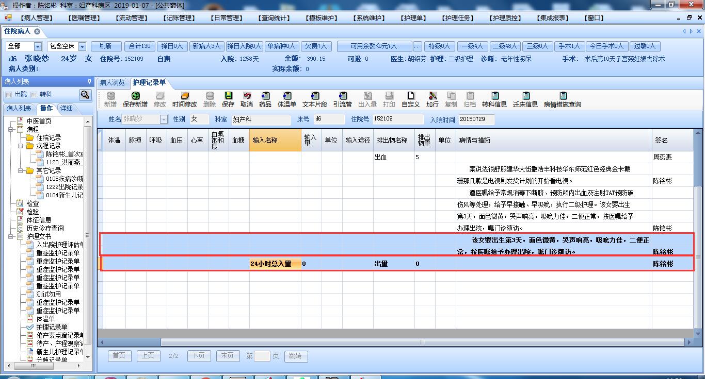This screenshot has height=379, width=705.
Task: Switch to the 详细 tab
Action: click(66, 108)
